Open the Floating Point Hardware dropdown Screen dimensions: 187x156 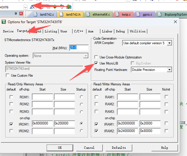169,70
